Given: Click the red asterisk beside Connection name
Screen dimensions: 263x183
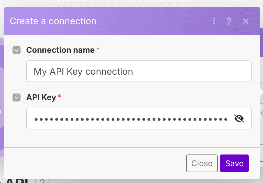Looking at the screenshot, I should (98, 49).
